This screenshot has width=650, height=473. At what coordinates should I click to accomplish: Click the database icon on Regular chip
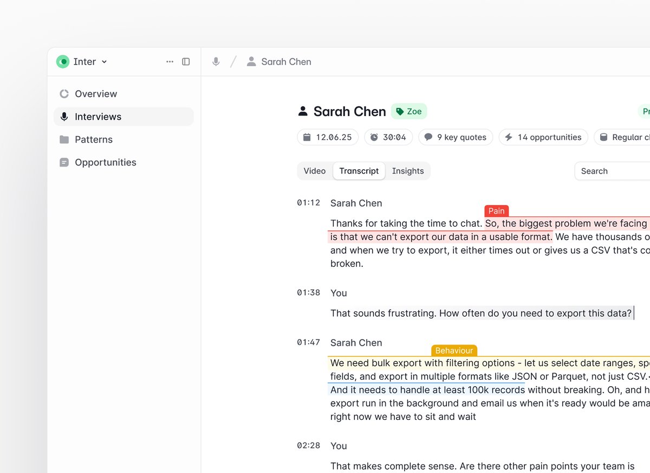click(603, 137)
